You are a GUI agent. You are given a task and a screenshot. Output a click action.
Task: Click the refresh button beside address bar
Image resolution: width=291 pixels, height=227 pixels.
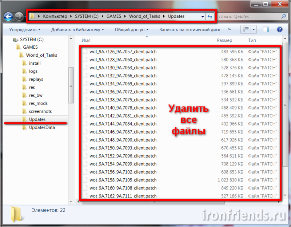[x=210, y=17]
